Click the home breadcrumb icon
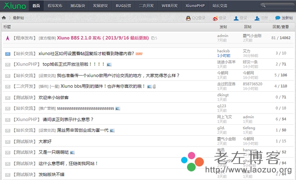This screenshot has width=296, height=180. 4,18
